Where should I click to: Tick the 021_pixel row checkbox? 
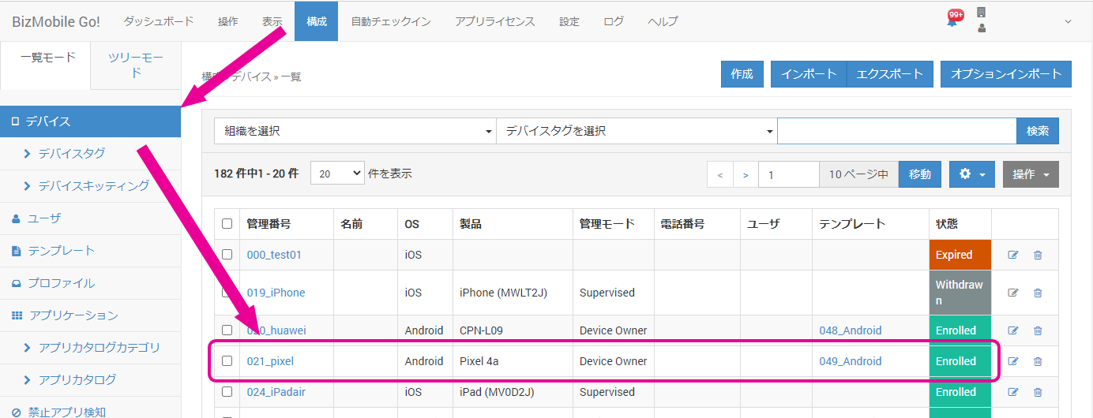(227, 361)
